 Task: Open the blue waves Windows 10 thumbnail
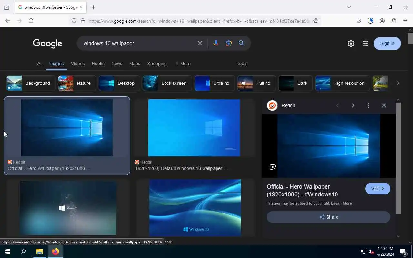195,208
